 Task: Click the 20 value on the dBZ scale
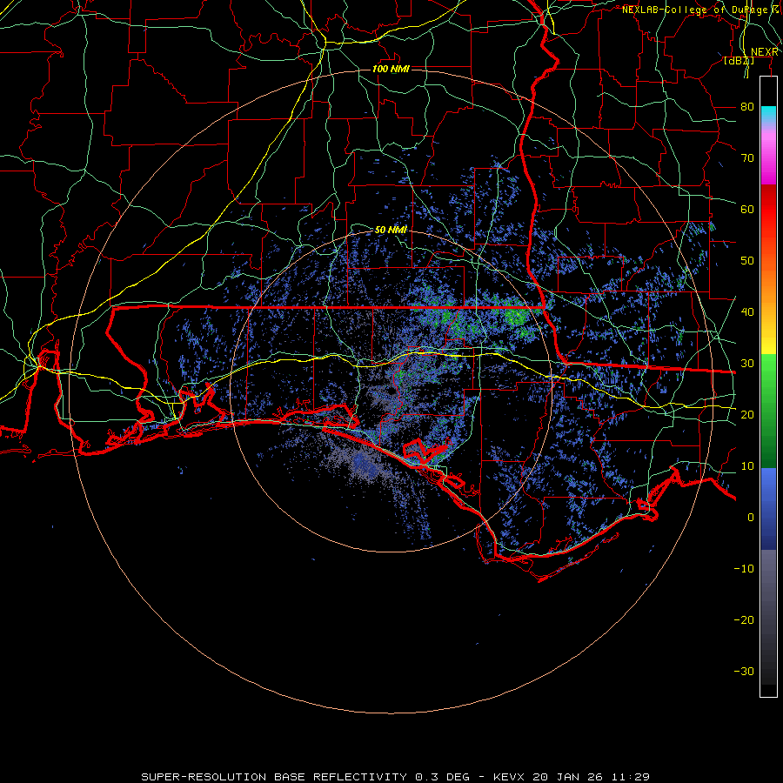(x=747, y=415)
